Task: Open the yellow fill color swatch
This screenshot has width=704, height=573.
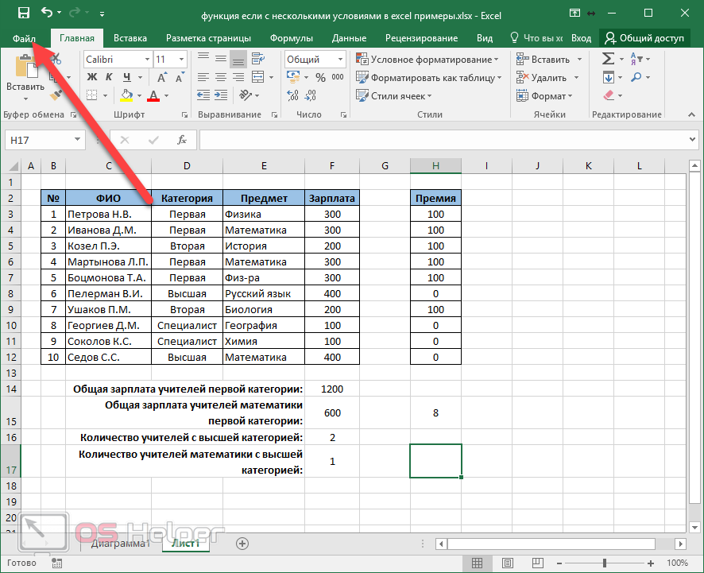Action: click(126, 96)
